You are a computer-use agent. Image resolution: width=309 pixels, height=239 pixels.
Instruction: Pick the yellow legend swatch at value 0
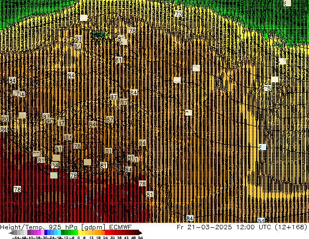pyautogui.click(x=79, y=232)
